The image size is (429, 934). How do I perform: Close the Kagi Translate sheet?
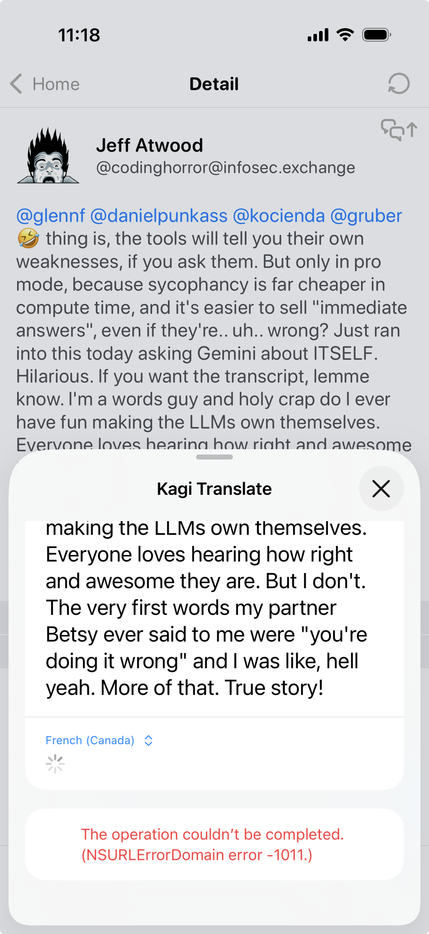381,488
